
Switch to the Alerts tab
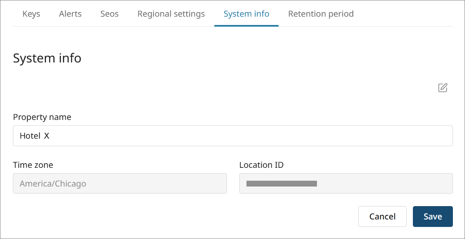coord(70,14)
